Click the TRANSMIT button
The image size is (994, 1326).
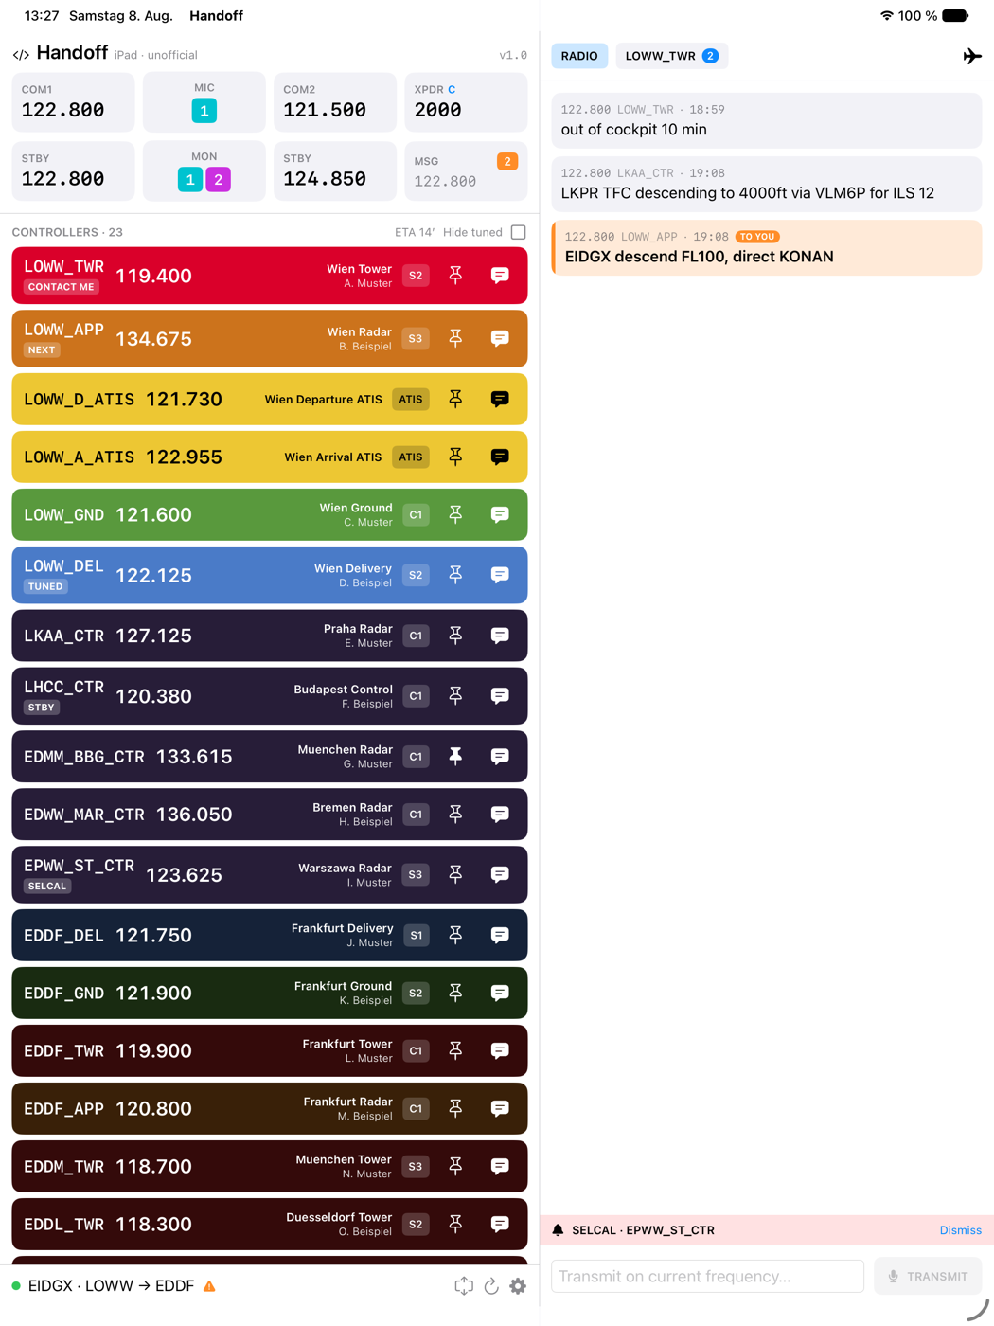click(x=928, y=1276)
